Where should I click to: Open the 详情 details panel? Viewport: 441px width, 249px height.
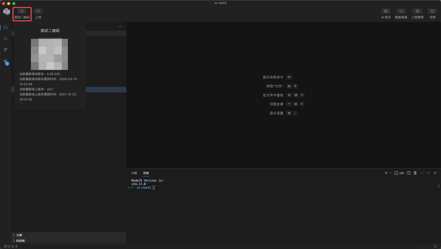[432, 14]
